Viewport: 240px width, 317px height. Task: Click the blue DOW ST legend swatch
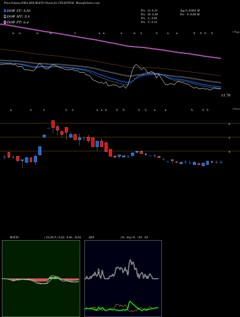pyautogui.click(x=5, y=11)
